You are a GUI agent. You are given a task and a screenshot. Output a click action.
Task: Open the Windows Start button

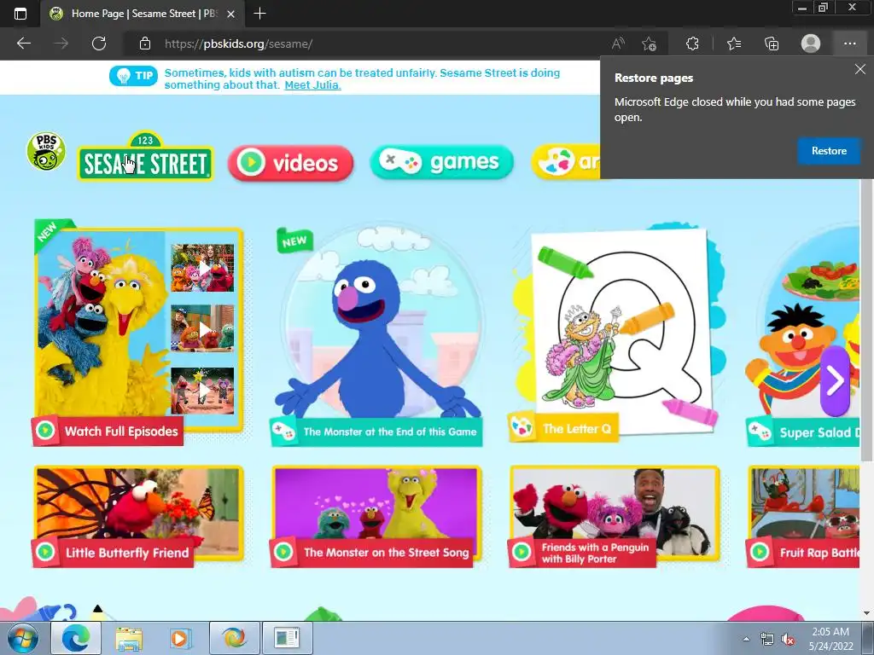(23, 638)
